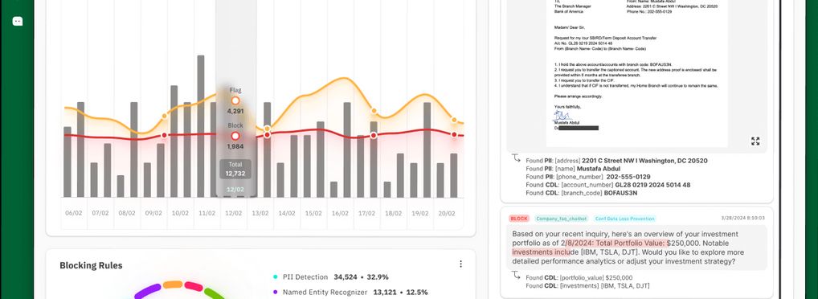The height and width of the screenshot is (299, 818).
Task: Click the red BLOCK tag on the message card
Action: tap(519, 219)
